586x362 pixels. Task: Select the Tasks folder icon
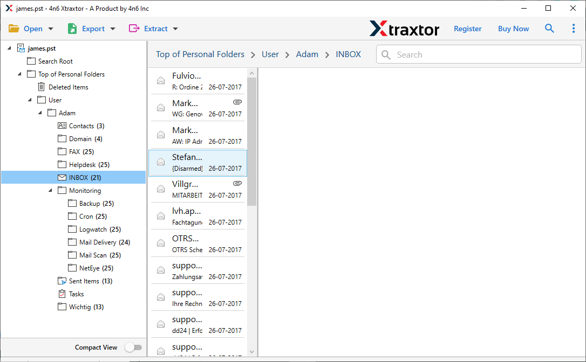(62, 294)
